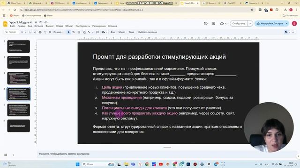Click the Фон toolbar button
Image resolution: width=300 pixels, height=168 pixels.
[112, 32]
